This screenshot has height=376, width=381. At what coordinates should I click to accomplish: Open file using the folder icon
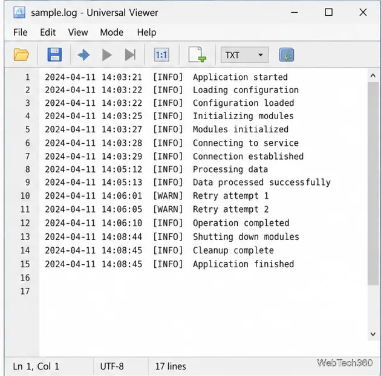pyautogui.click(x=21, y=54)
